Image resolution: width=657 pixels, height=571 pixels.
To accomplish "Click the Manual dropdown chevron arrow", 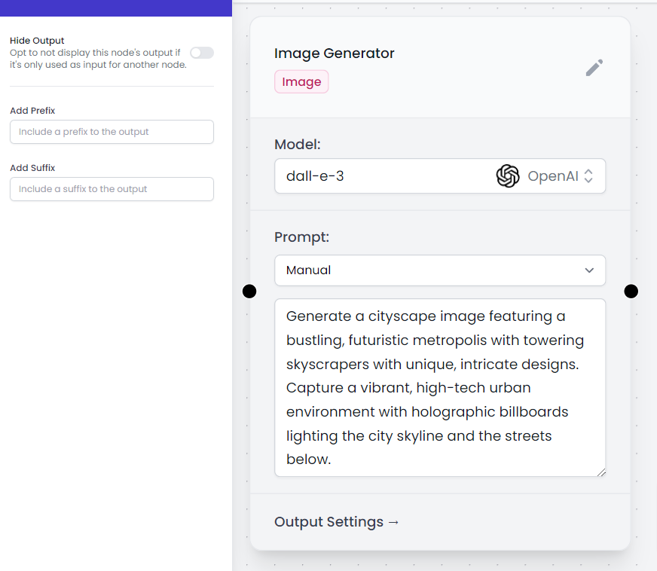I will (589, 270).
